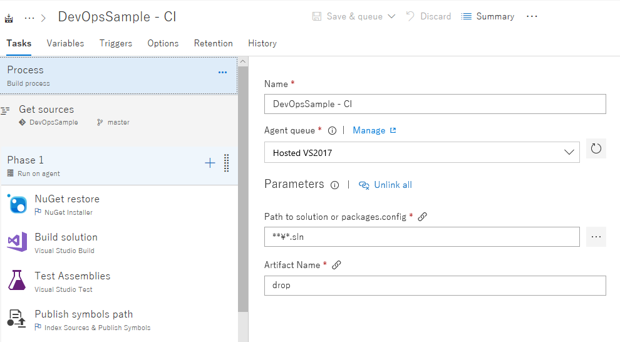This screenshot has width=620, height=342.
Task: Open the Options tab
Action: point(163,43)
